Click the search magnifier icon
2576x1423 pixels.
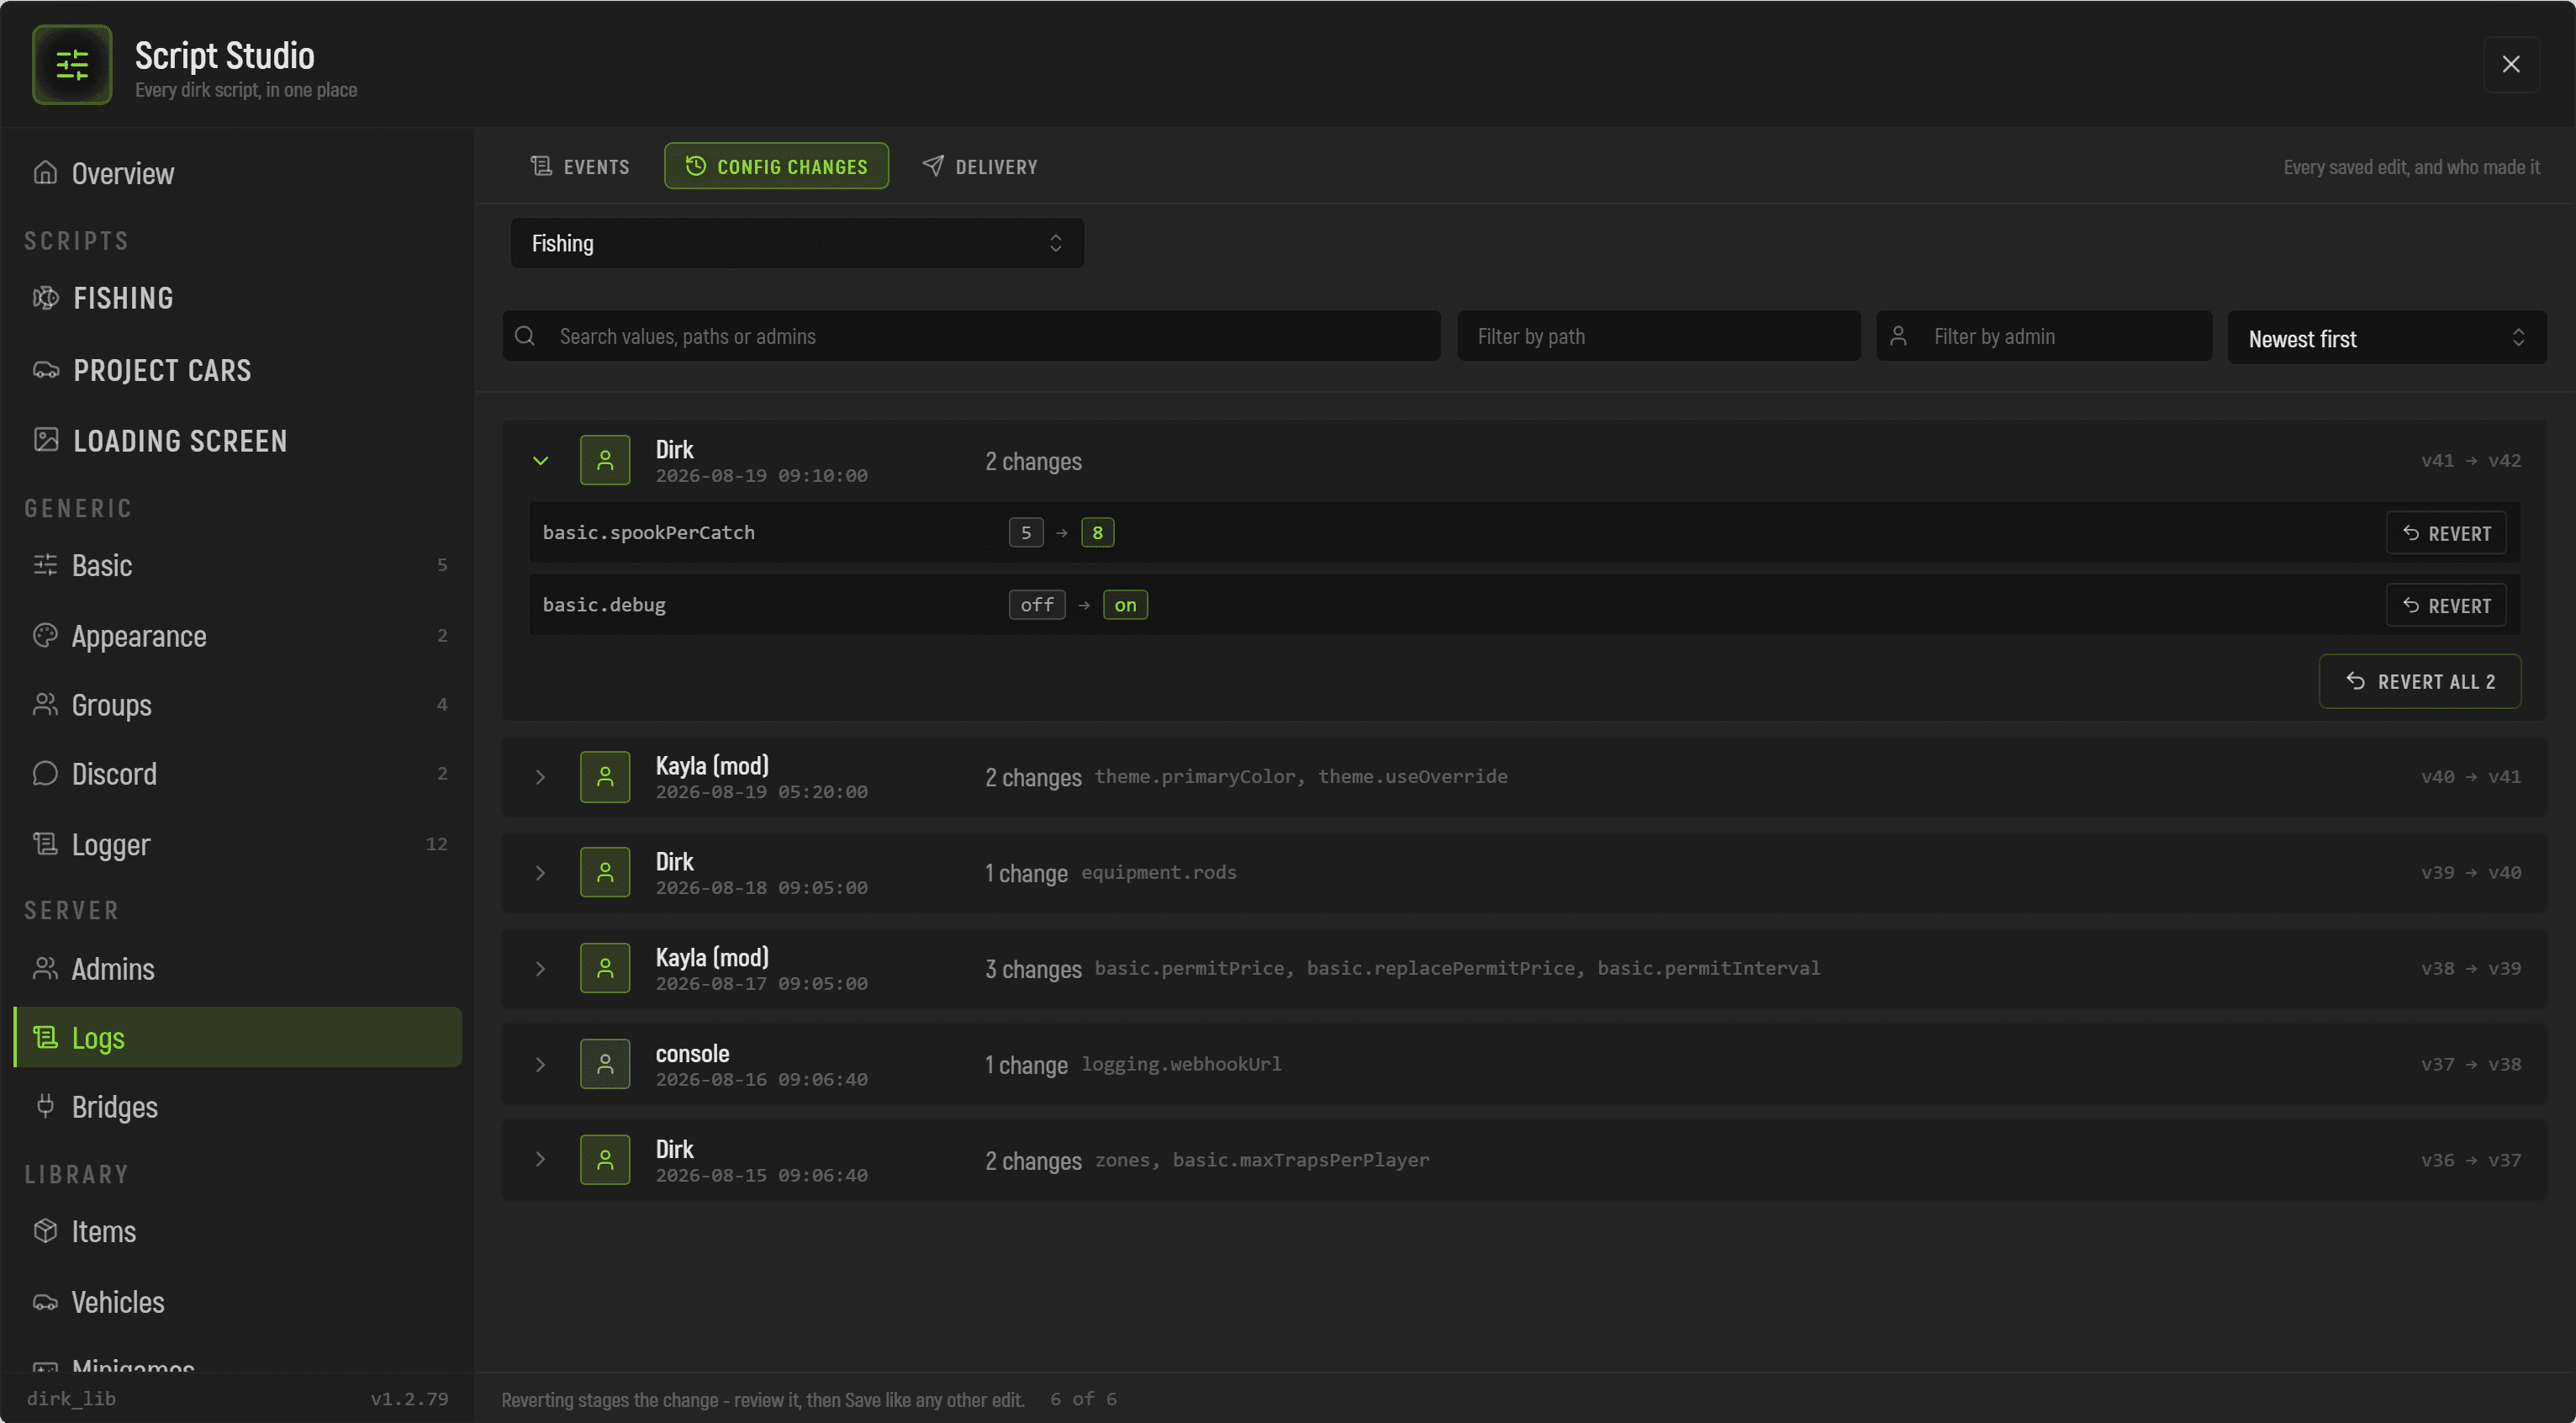pyautogui.click(x=525, y=336)
